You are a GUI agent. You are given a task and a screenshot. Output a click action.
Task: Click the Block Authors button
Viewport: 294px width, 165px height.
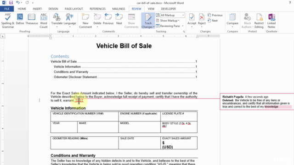(247, 21)
